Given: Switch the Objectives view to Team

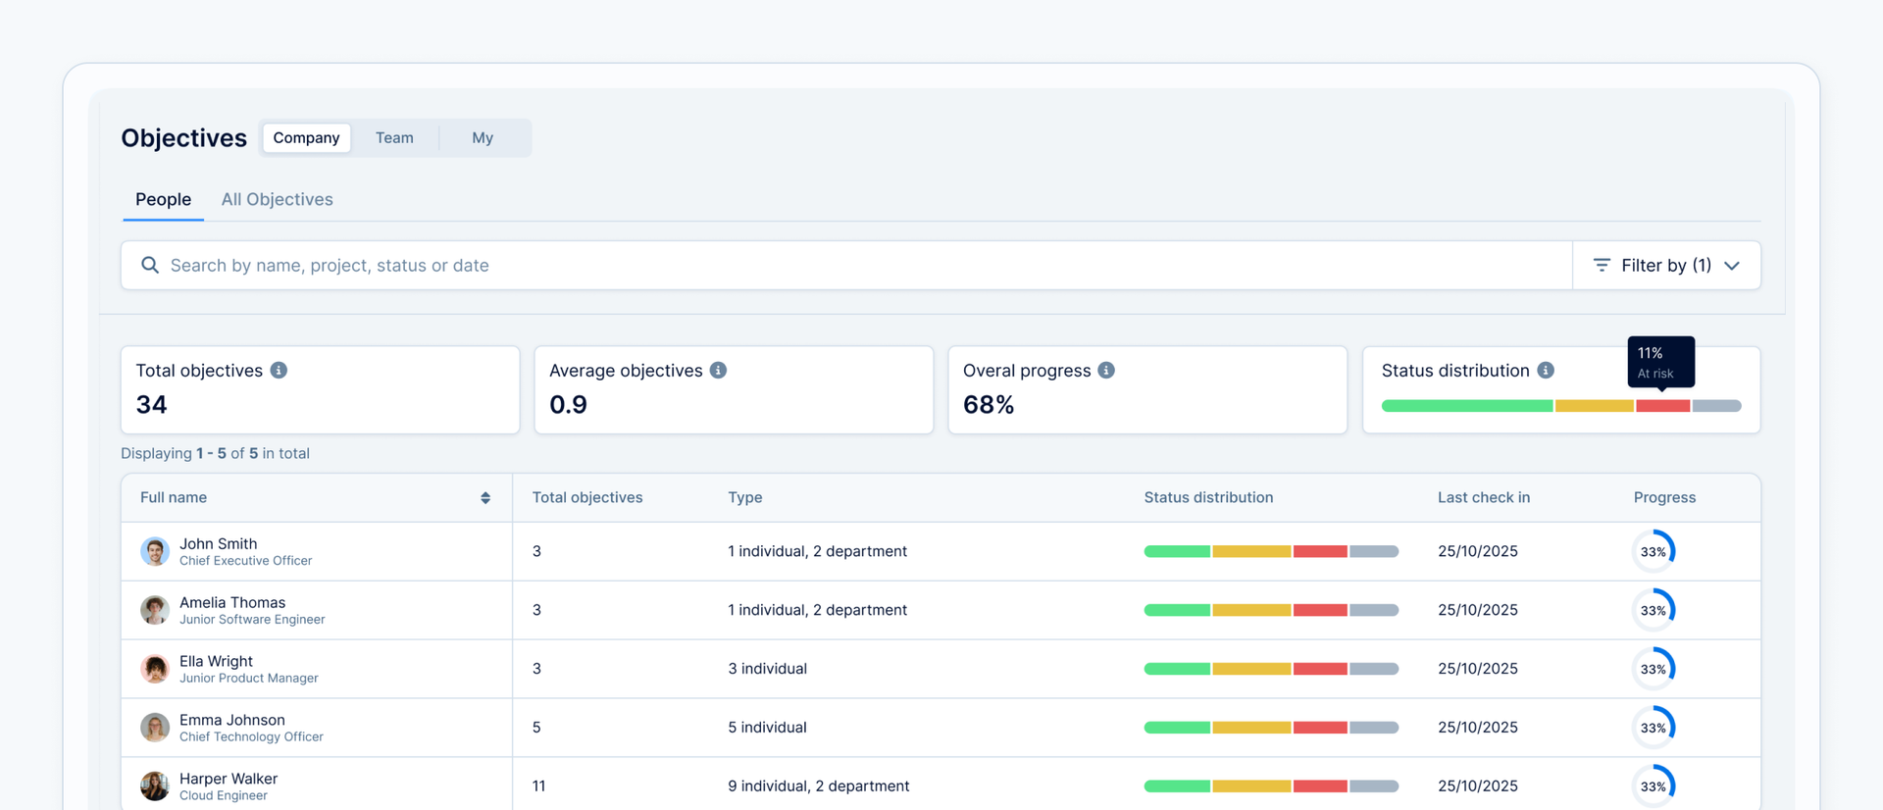Looking at the screenshot, I should [394, 138].
